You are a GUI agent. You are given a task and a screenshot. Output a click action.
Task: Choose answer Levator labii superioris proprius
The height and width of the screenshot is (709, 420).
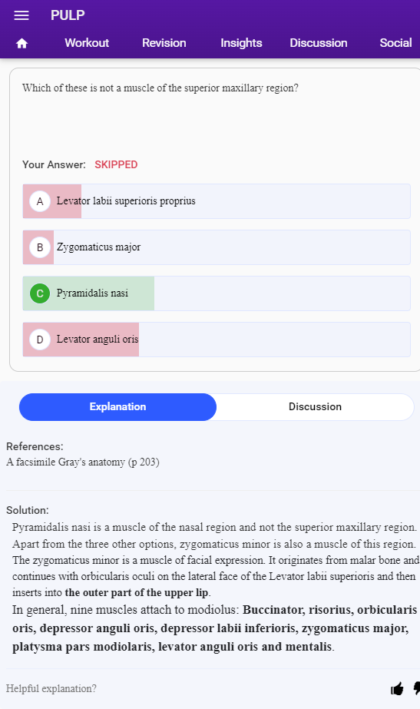pos(217,201)
